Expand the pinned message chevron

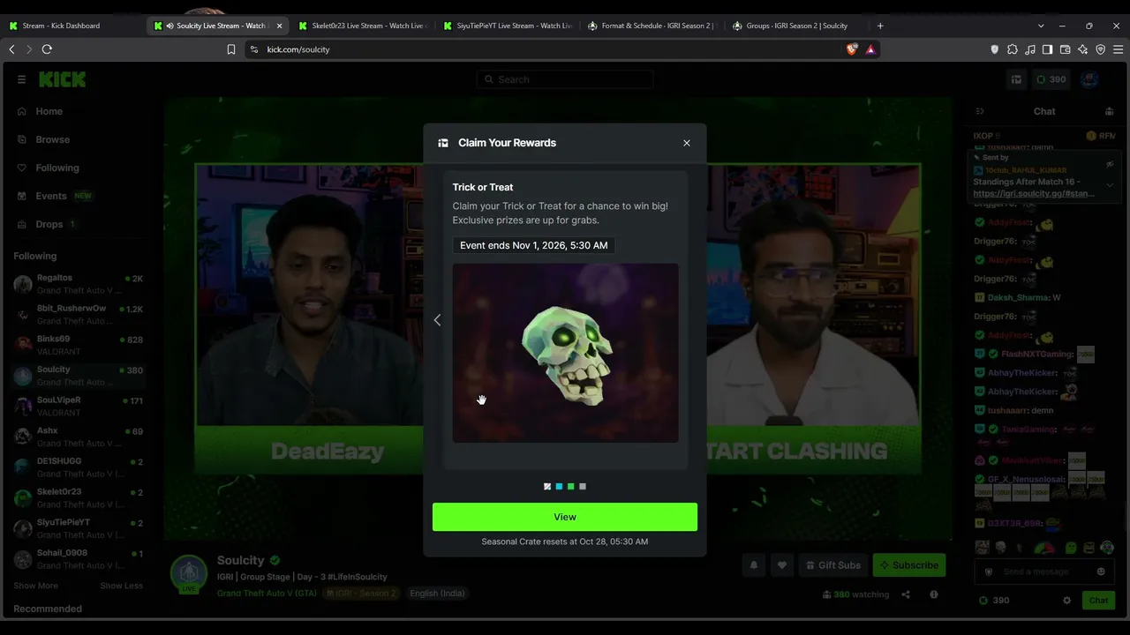(1111, 185)
